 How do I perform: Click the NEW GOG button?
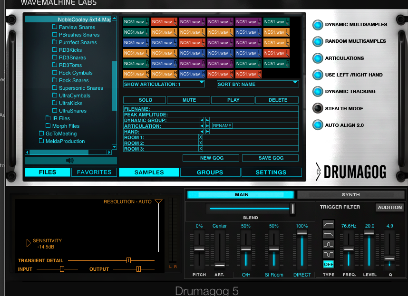[x=211, y=157]
